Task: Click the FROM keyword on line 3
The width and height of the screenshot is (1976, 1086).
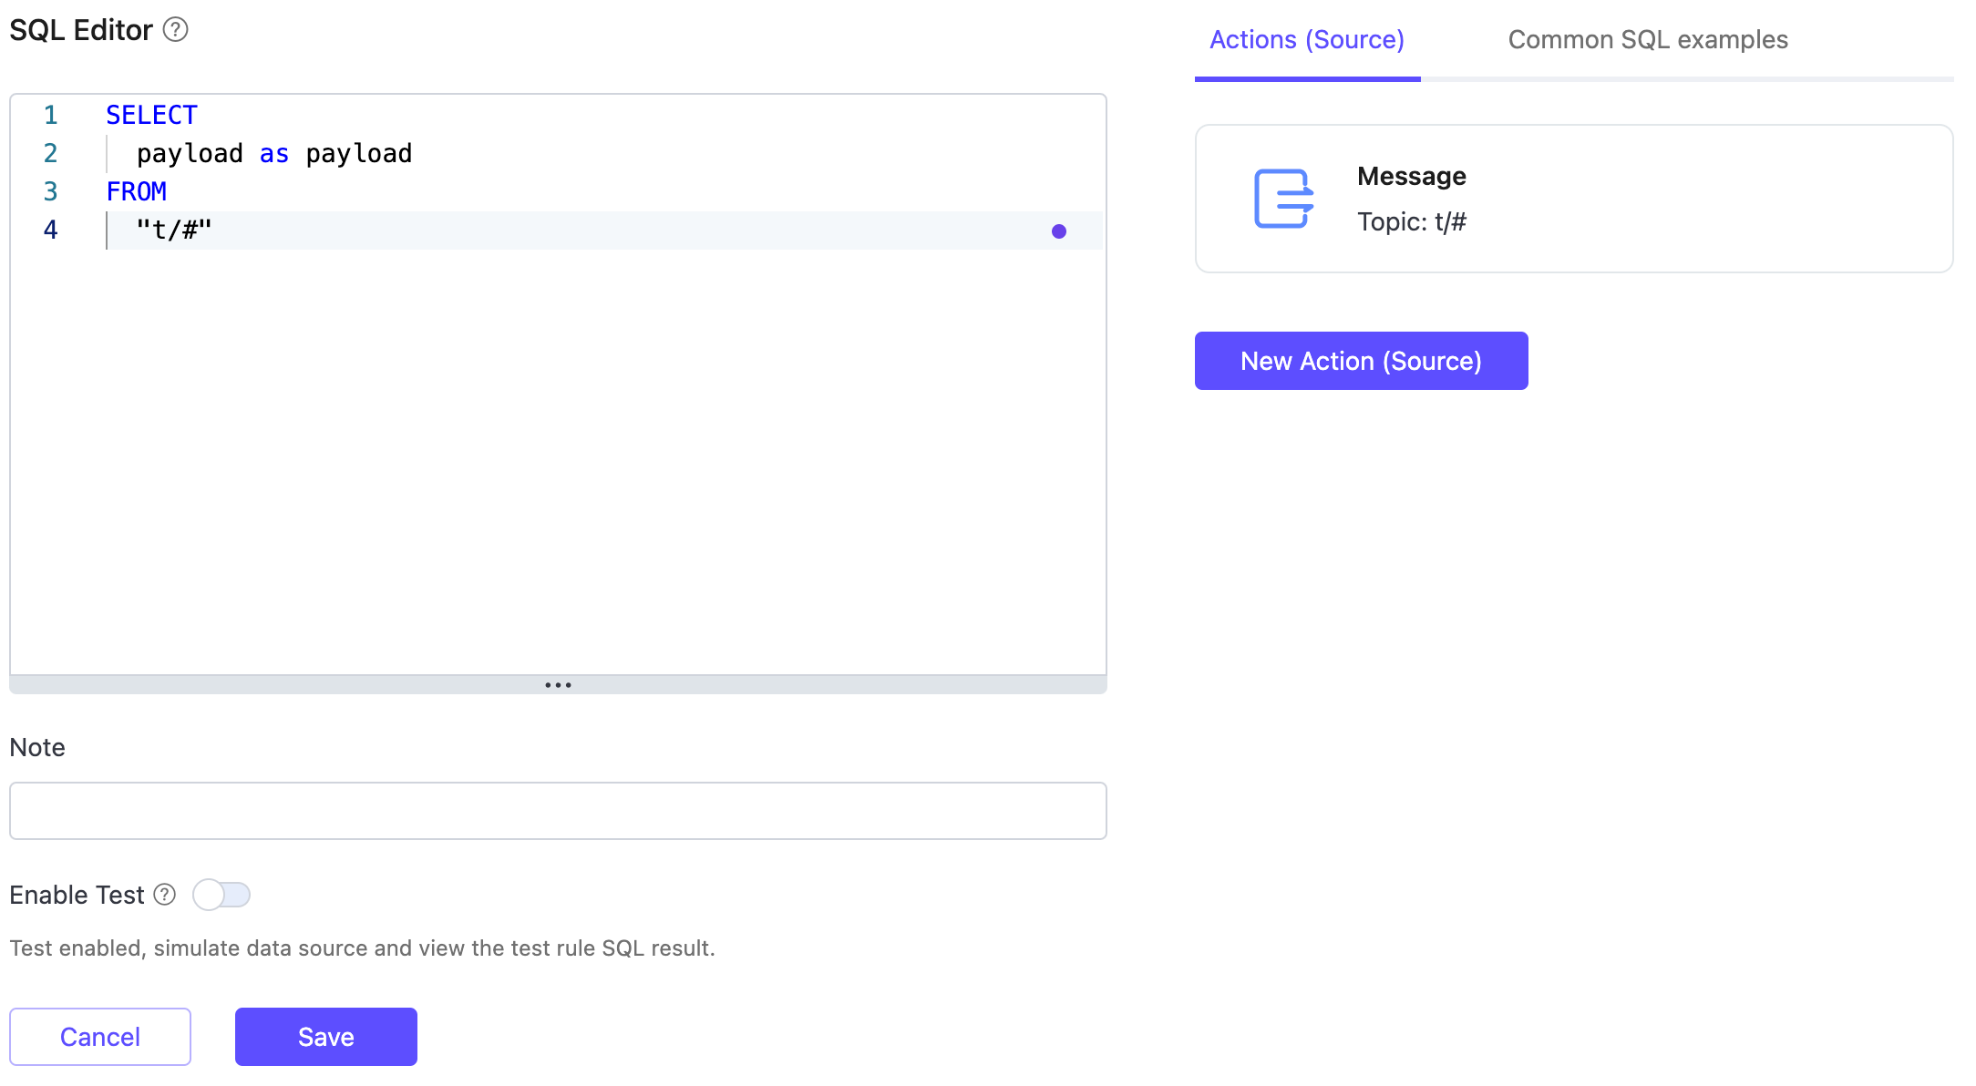Action: (x=137, y=191)
